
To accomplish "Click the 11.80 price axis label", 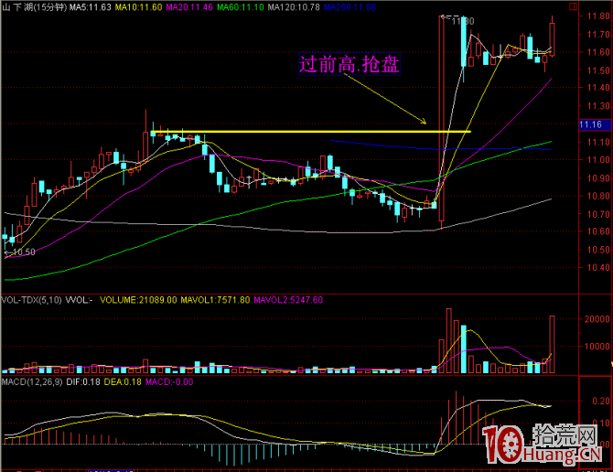I will click(x=598, y=16).
